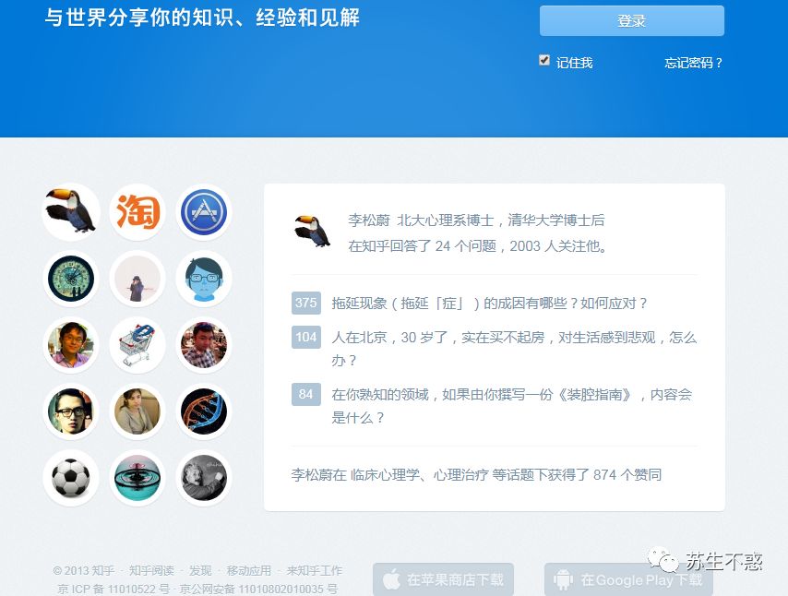This screenshot has width=788, height=596.
Task: Open question 人在北京，30 岁了，实在买不起房
Action: pyautogui.click(x=514, y=348)
